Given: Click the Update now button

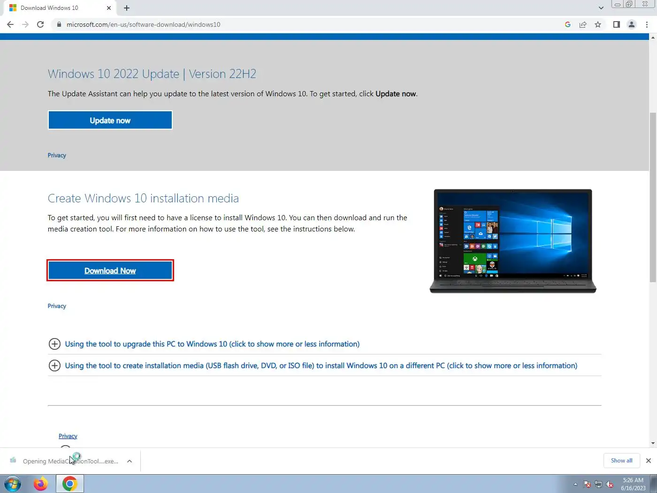Looking at the screenshot, I should 110,120.
